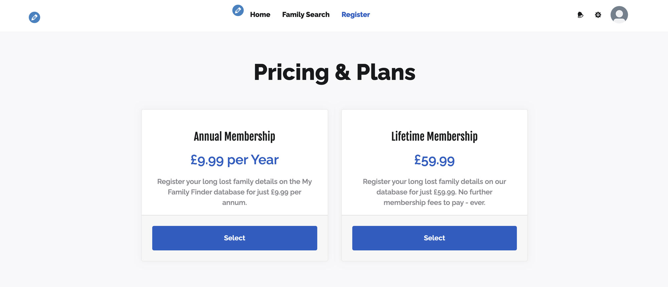Click the Lifetime Membership description paragraph

coord(434,192)
